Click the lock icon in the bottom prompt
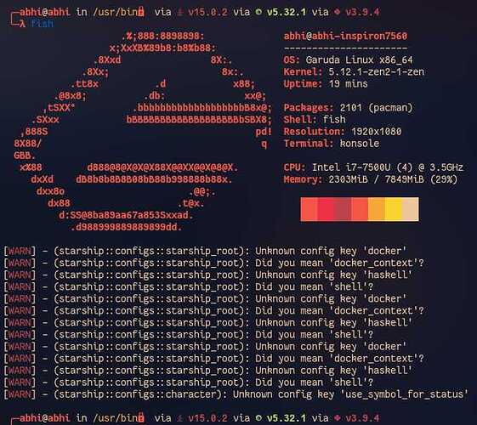This screenshot has height=425, width=477. [141, 417]
